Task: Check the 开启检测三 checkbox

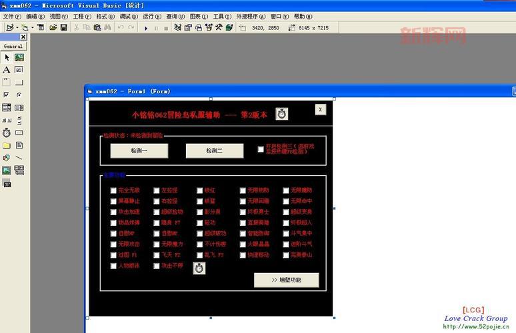Action: pos(261,149)
